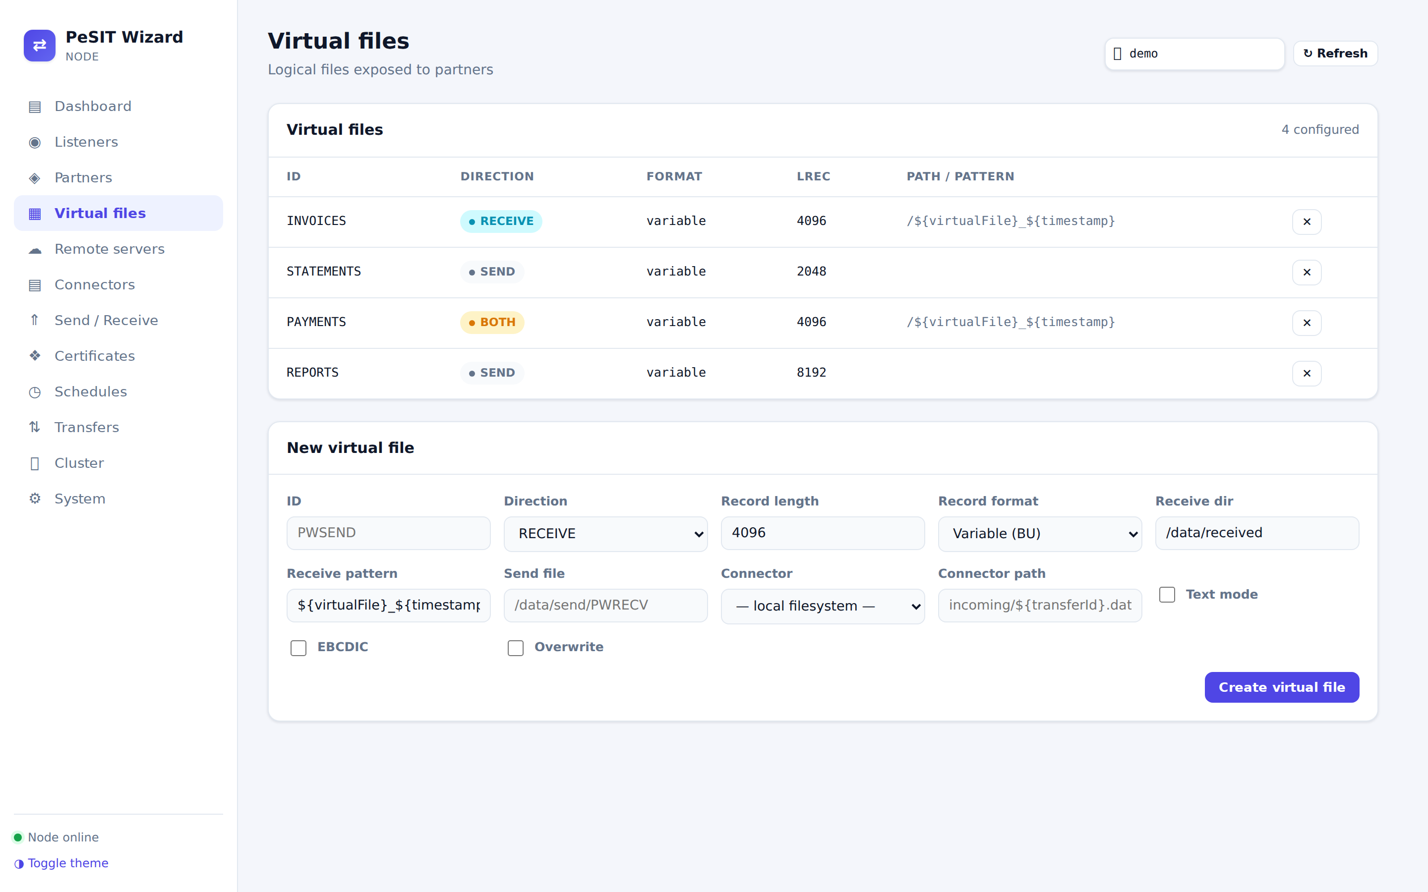Click the REPORTS ID cell

coord(313,373)
